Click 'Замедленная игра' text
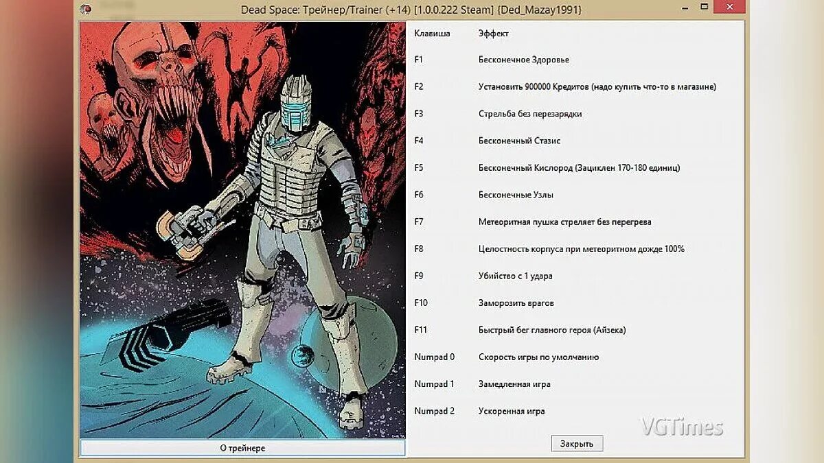 514,384
